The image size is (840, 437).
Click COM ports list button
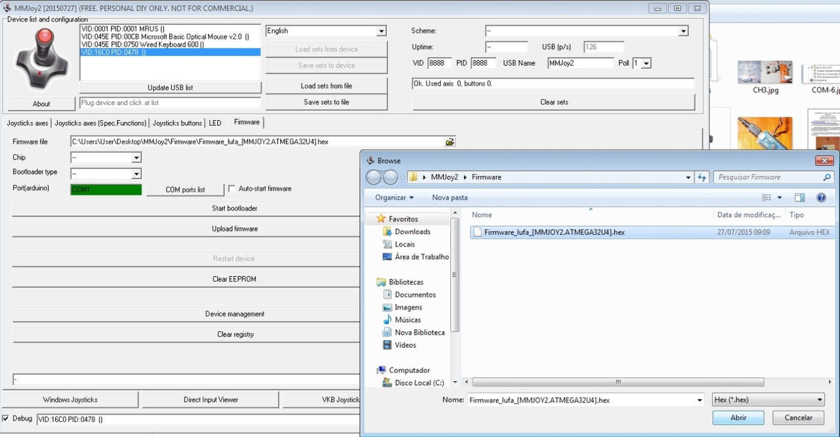185,190
